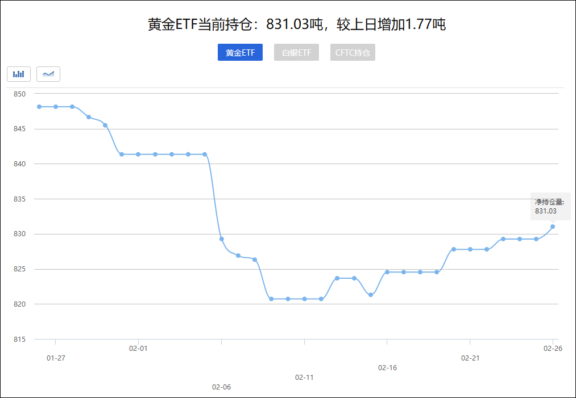This screenshot has height=398, width=576.
Task: Click the y-axis value 850
Action: 20,94
